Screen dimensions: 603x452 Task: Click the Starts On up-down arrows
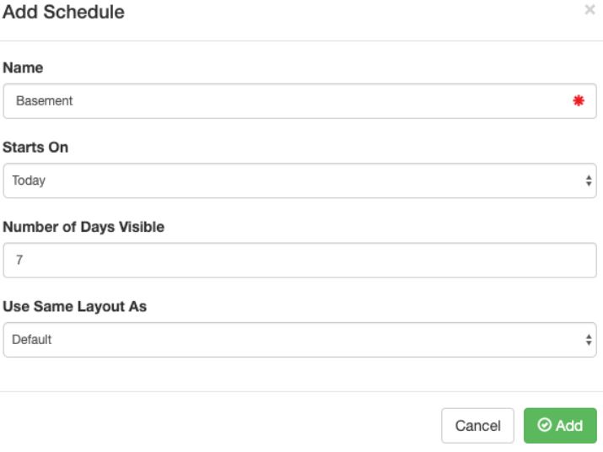tap(588, 180)
